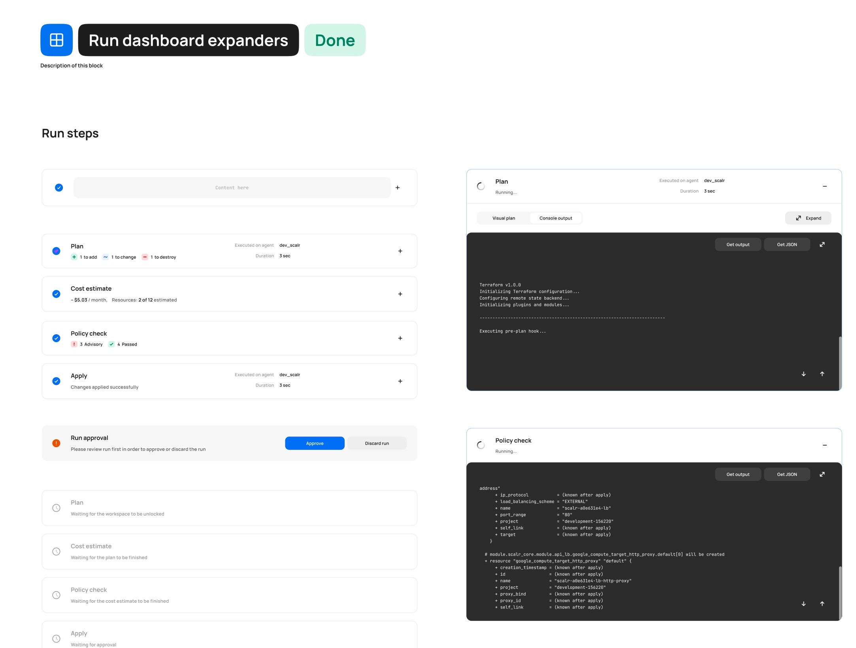Click orange warning icon on Run approval
Image resolution: width=856 pixels, height=648 pixels.
(57, 443)
